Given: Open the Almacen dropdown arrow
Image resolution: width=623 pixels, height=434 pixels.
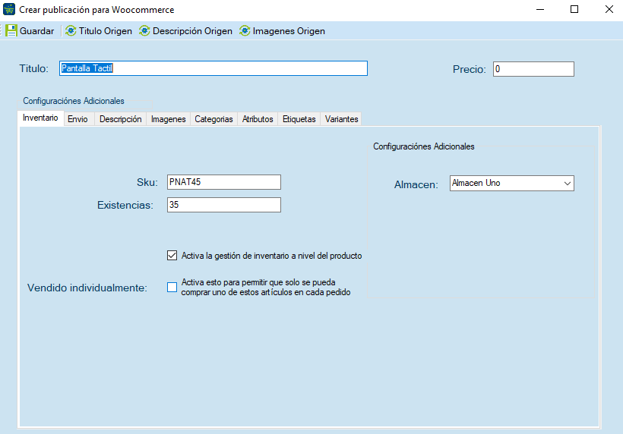Looking at the screenshot, I should tap(568, 184).
